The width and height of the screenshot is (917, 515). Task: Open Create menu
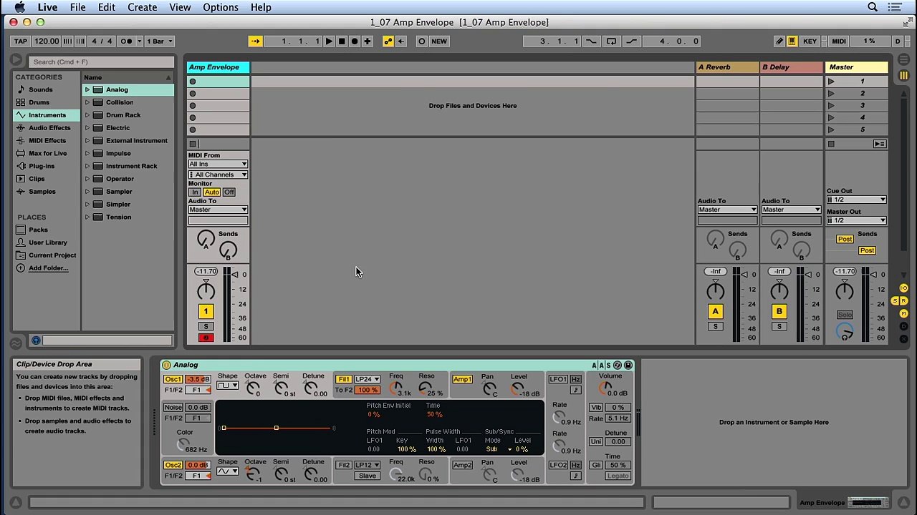coord(142,7)
